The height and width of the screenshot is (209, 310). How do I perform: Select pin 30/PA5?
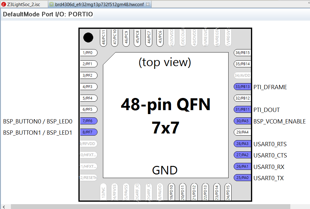(242, 121)
